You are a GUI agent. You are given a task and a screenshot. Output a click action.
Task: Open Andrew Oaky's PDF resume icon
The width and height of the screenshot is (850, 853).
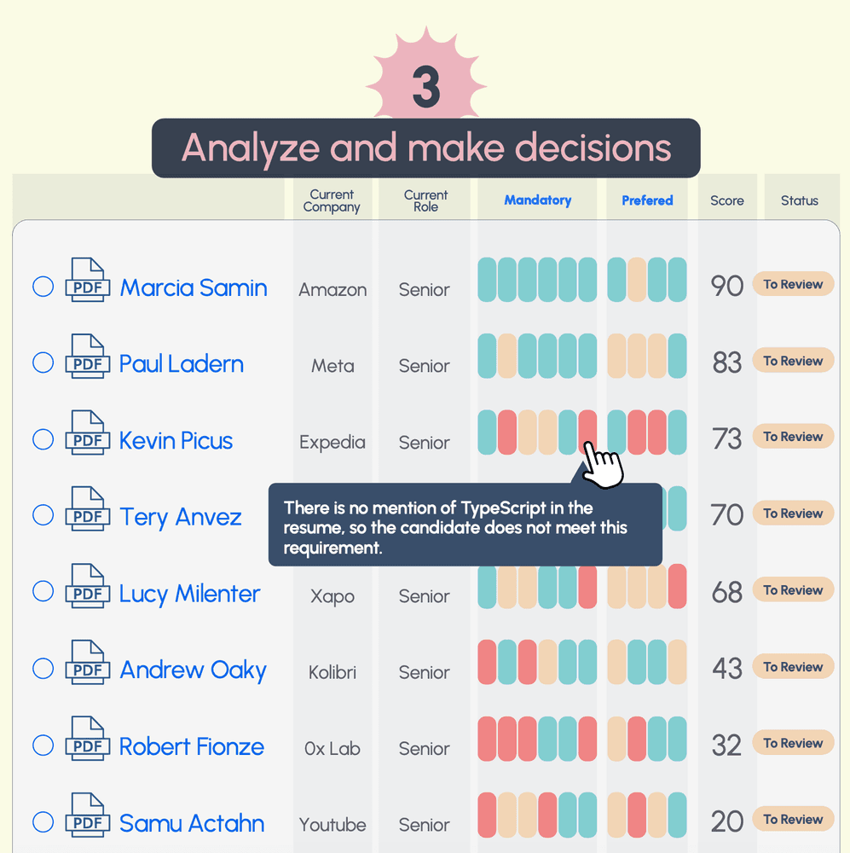click(x=88, y=662)
